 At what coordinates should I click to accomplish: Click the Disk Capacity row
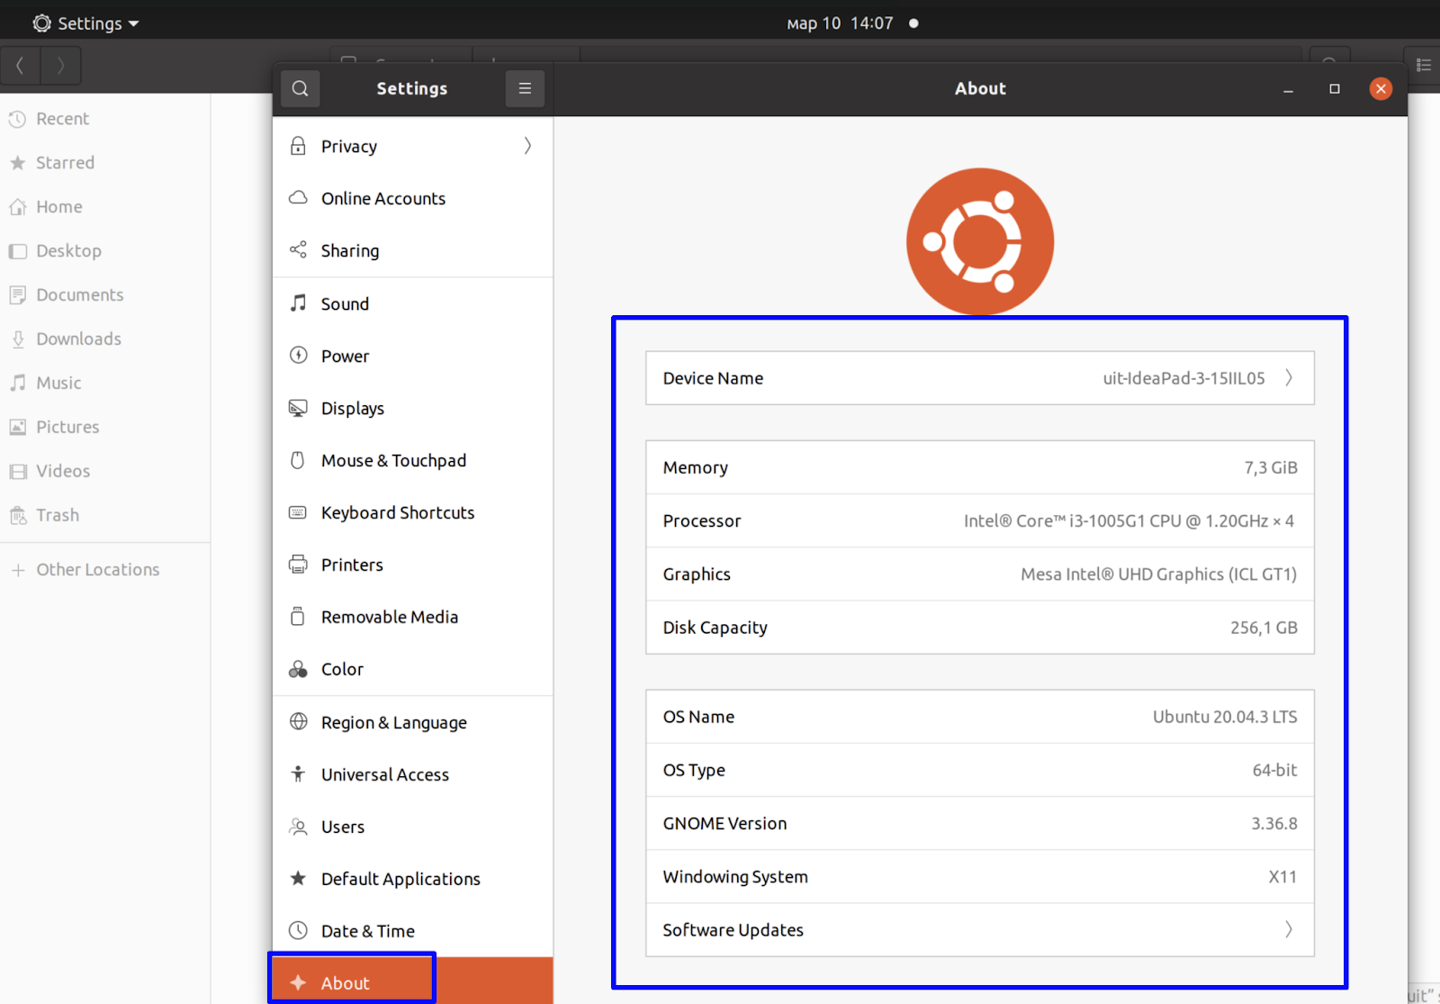pyautogui.click(x=980, y=627)
